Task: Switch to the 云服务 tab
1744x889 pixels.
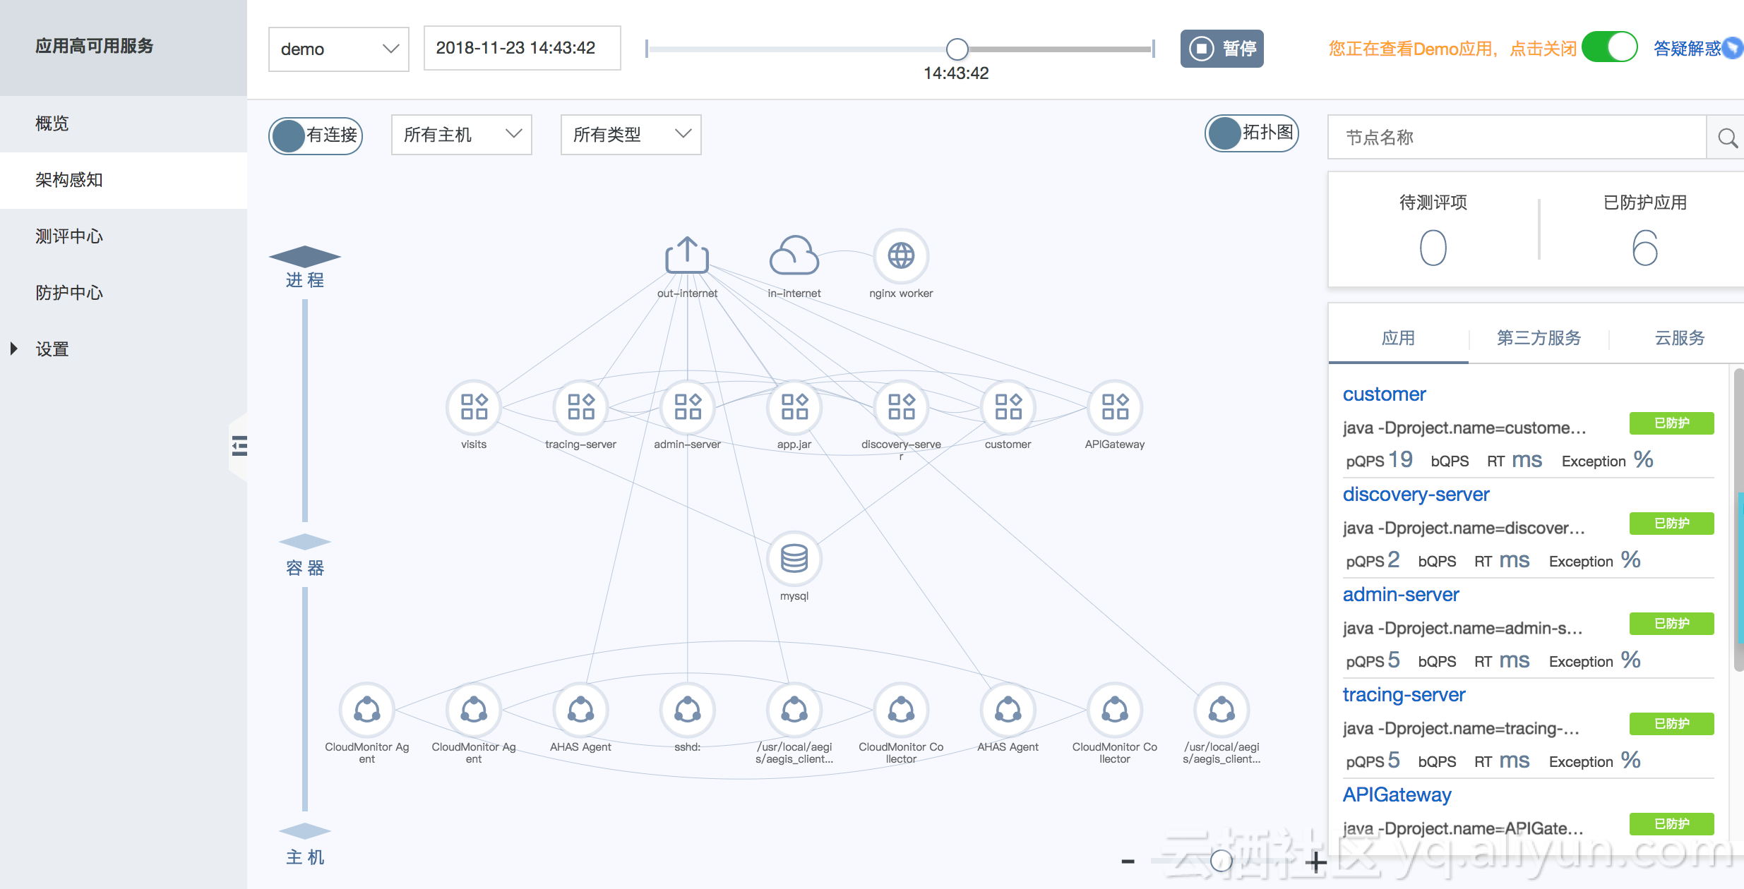Action: [x=1679, y=338]
